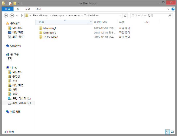177x136 pixels.
Task: Click the Back navigation arrow
Action: point(6,15)
